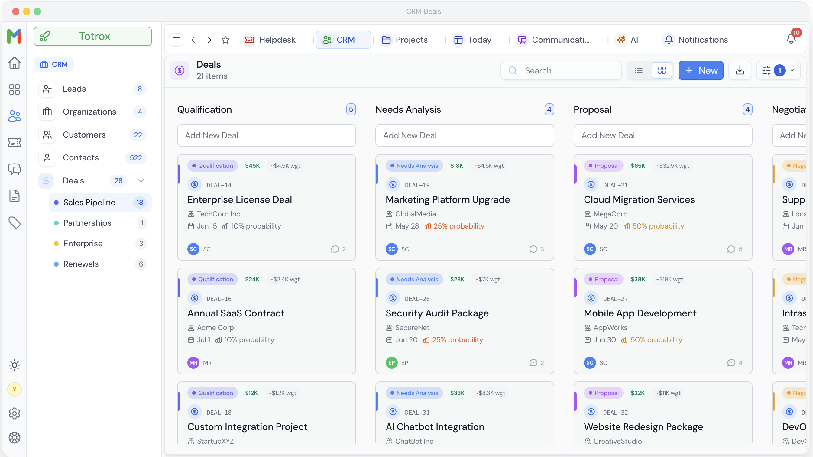This screenshot has height=457, width=813.
Task: Switch to the Communications tab
Action: (x=554, y=40)
